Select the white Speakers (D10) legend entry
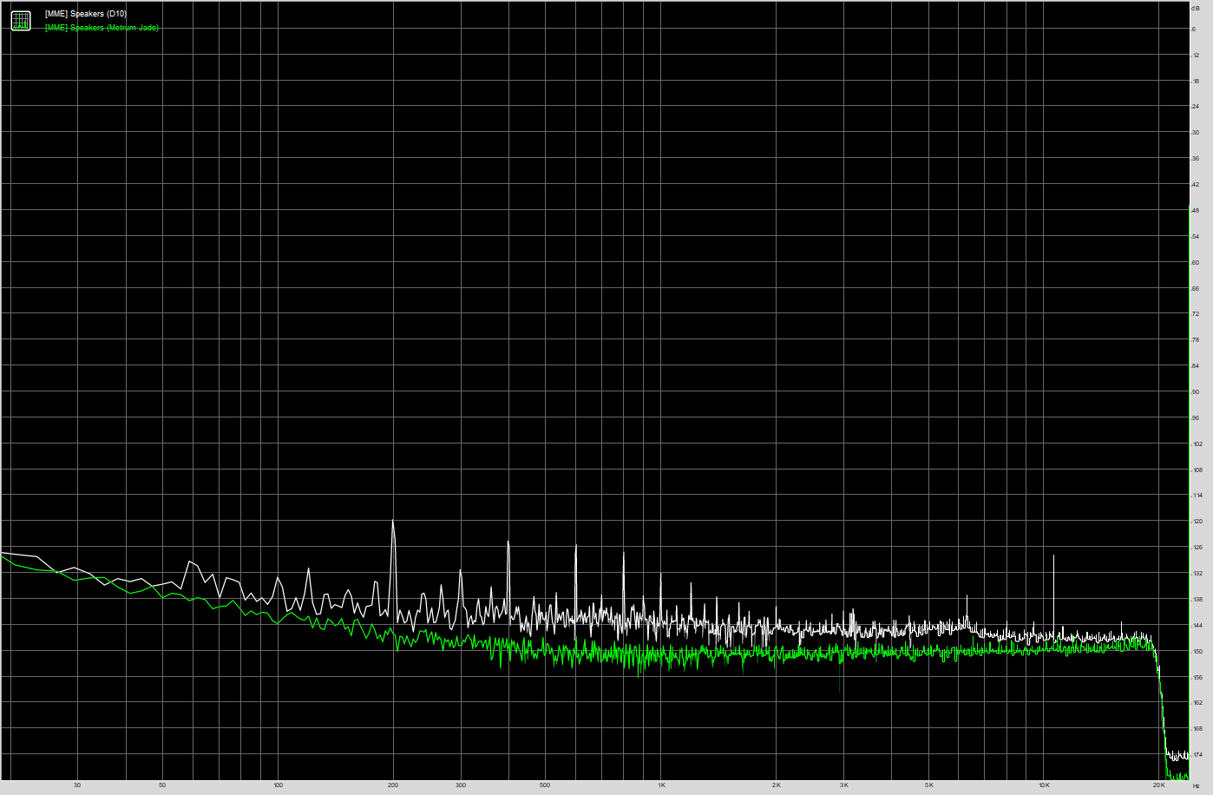 tap(85, 14)
